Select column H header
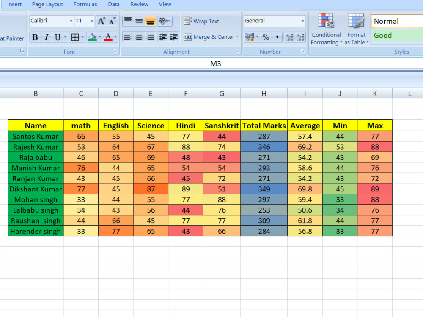The image size is (423, 317). (264, 93)
